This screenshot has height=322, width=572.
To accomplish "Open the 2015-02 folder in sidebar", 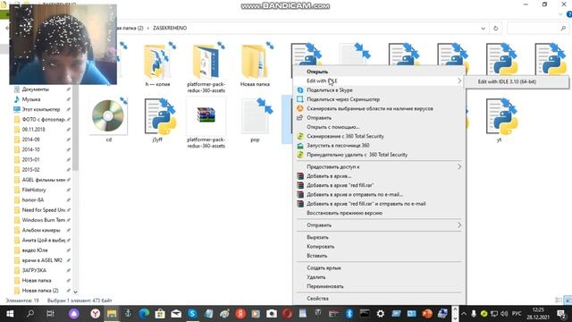I will point(30,170).
